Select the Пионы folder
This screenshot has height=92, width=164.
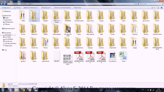[46, 43]
